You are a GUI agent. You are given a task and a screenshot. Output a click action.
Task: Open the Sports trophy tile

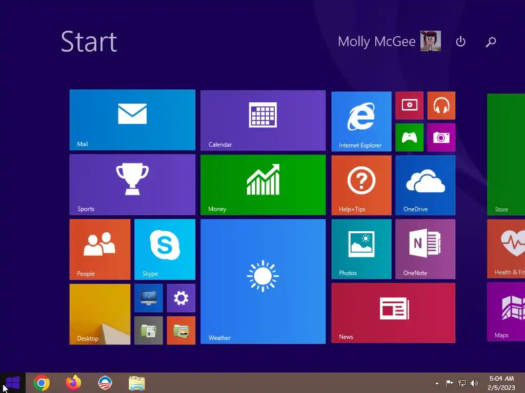pos(132,184)
